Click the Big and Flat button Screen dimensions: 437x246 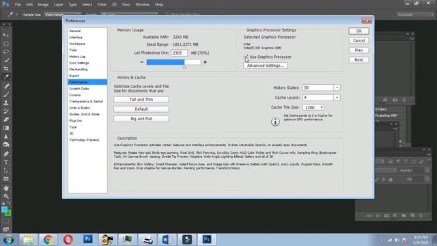pos(141,119)
